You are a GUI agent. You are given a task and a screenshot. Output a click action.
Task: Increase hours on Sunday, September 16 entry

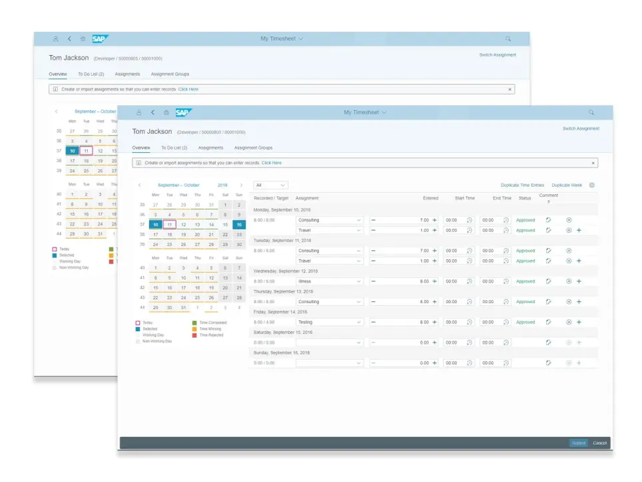(x=435, y=363)
